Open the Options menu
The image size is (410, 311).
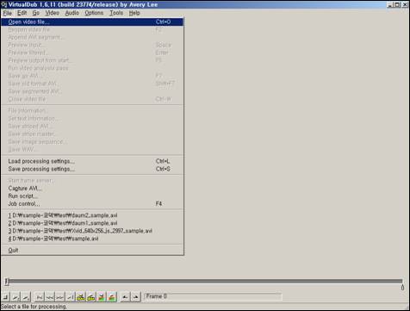[94, 13]
